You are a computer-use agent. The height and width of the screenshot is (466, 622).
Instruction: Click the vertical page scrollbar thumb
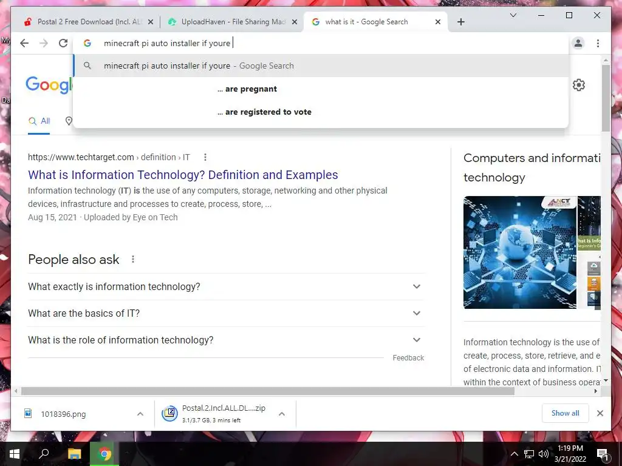(x=606, y=98)
